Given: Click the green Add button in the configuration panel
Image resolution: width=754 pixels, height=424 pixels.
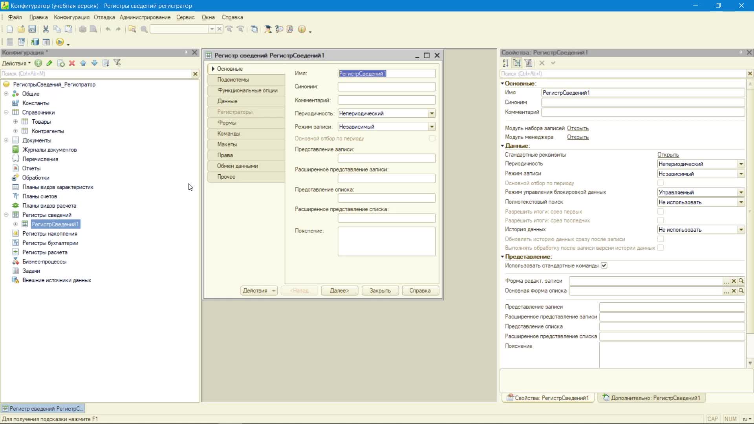Looking at the screenshot, I should (x=38, y=63).
